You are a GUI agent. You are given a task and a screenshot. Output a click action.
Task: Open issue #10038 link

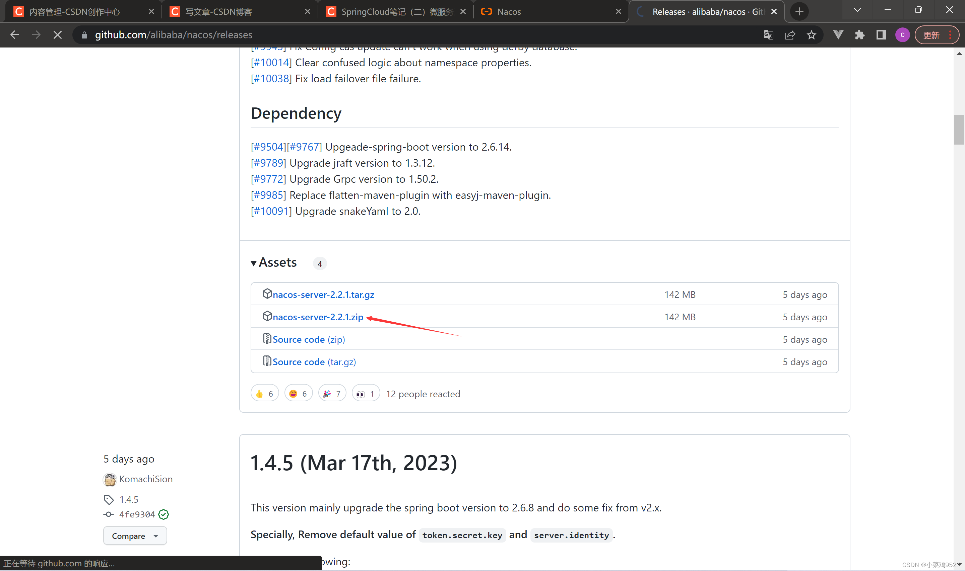tap(271, 79)
